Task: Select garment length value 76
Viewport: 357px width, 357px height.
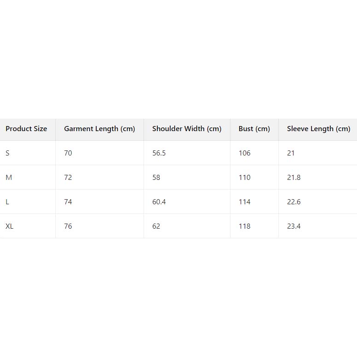Action: [x=68, y=226]
